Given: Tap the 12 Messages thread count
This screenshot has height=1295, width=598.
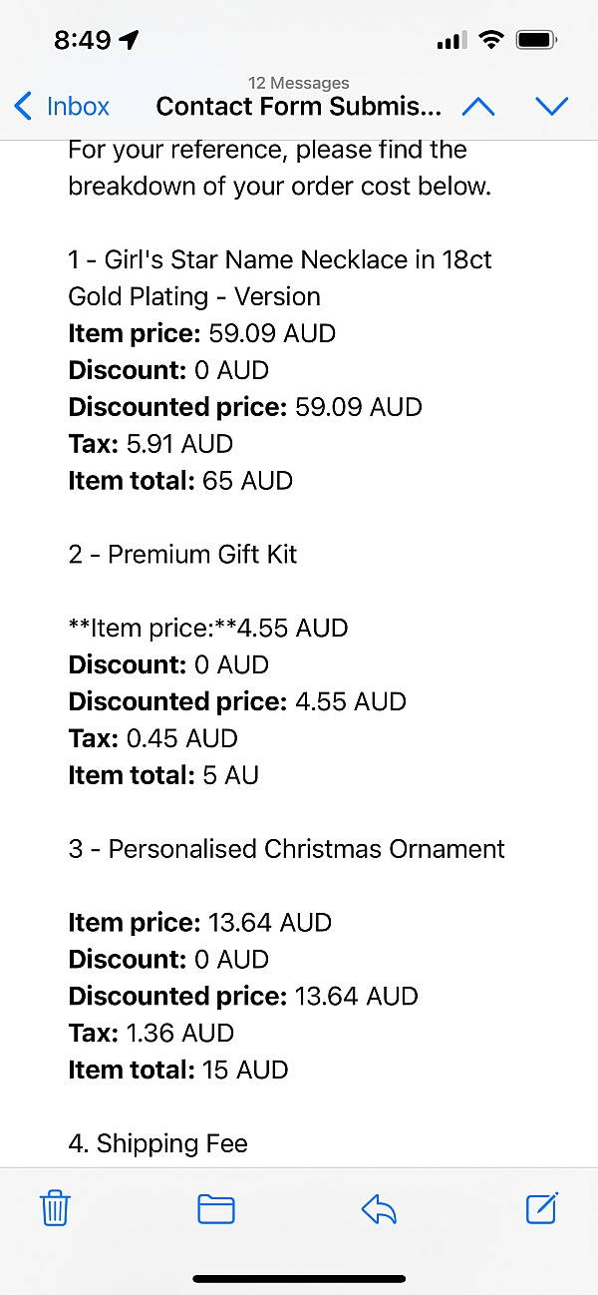Looking at the screenshot, I should click(298, 83).
